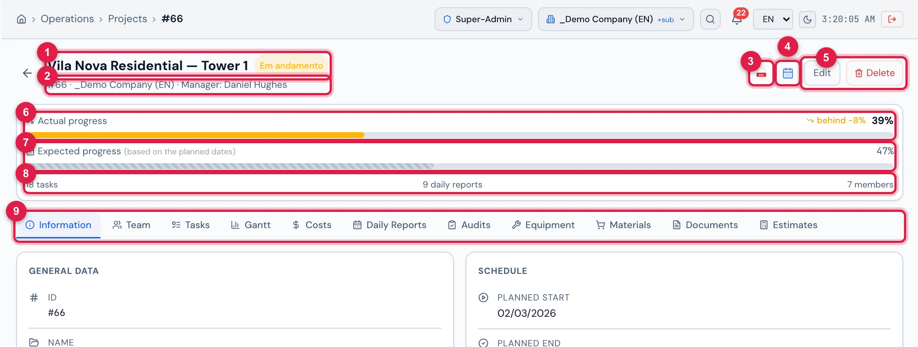Switch to the Team tab
Screen dimensions: 918x347
tap(131, 225)
